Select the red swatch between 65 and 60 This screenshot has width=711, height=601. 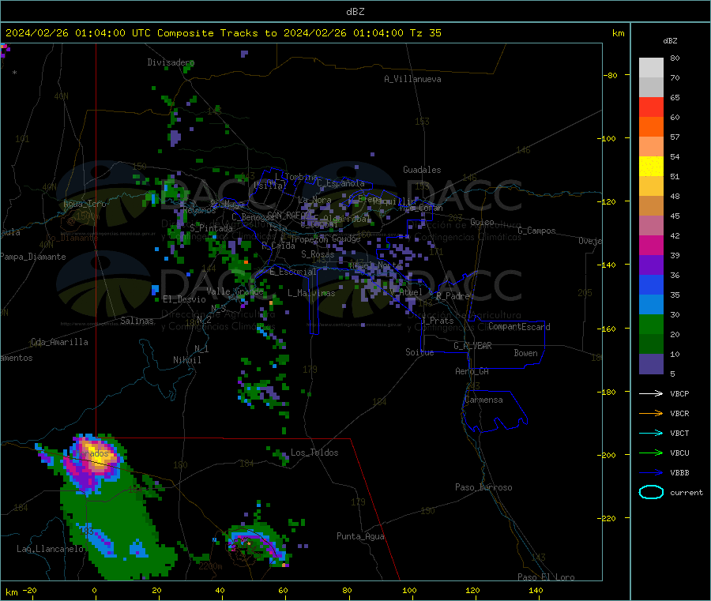tap(651, 107)
